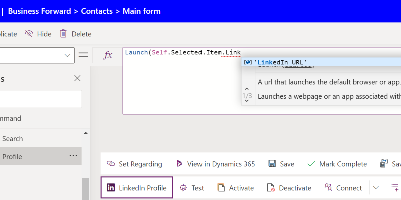Click the Delete trash can icon

pyautogui.click(x=63, y=34)
